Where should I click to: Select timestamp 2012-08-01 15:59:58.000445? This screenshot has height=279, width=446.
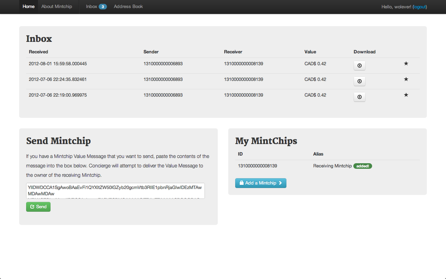[x=58, y=64]
